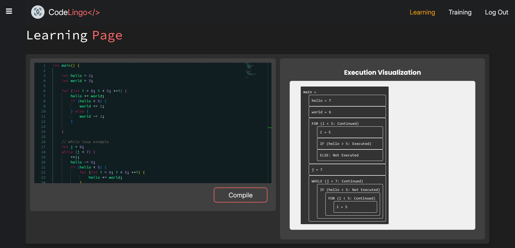Open the hamburger navigation menu
This screenshot has width=515, height=248.
tap(9, 11)
